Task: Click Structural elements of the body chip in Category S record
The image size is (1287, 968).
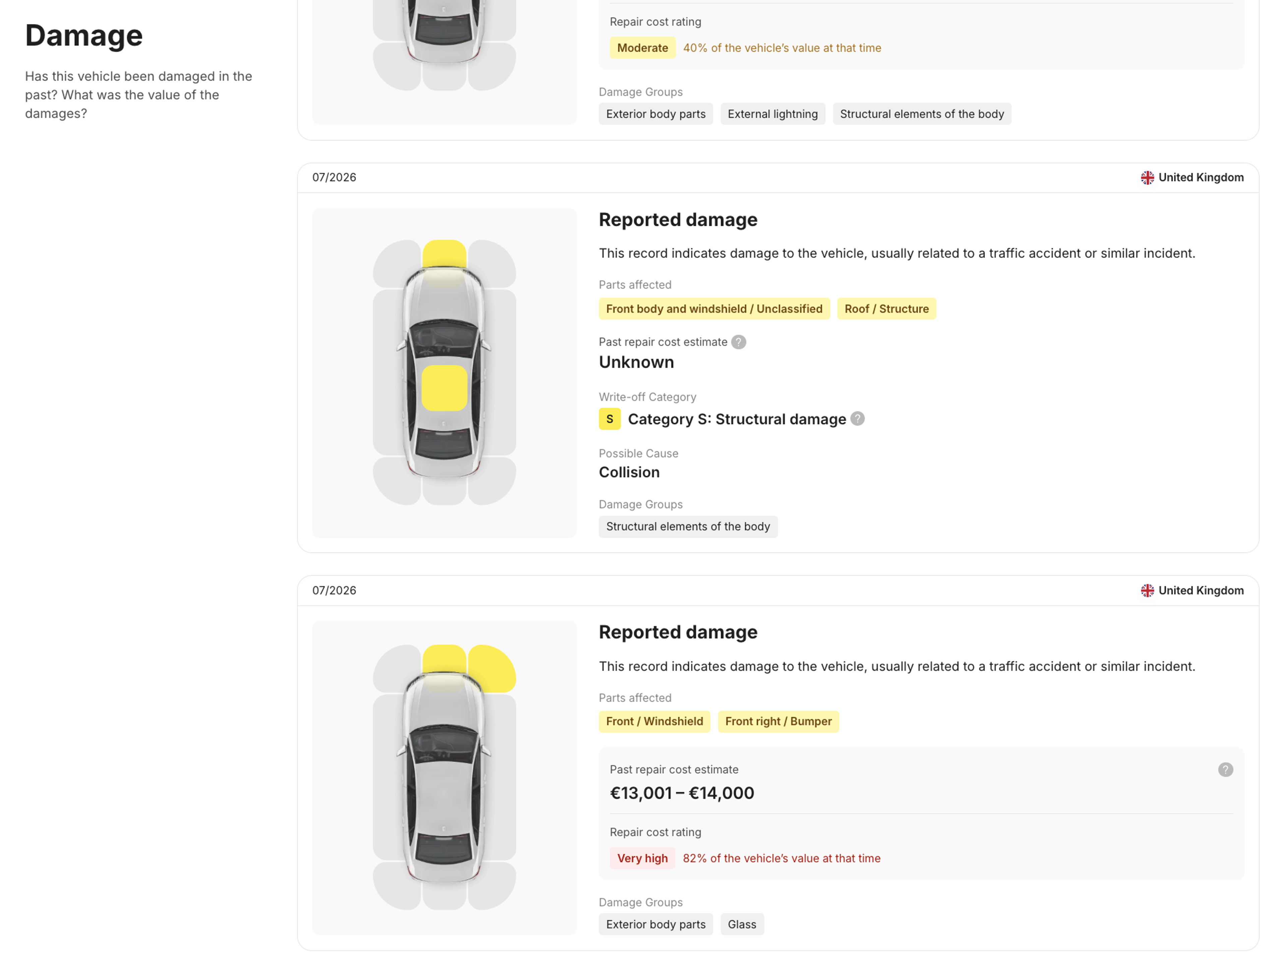Action: click(x=688, y=527)
